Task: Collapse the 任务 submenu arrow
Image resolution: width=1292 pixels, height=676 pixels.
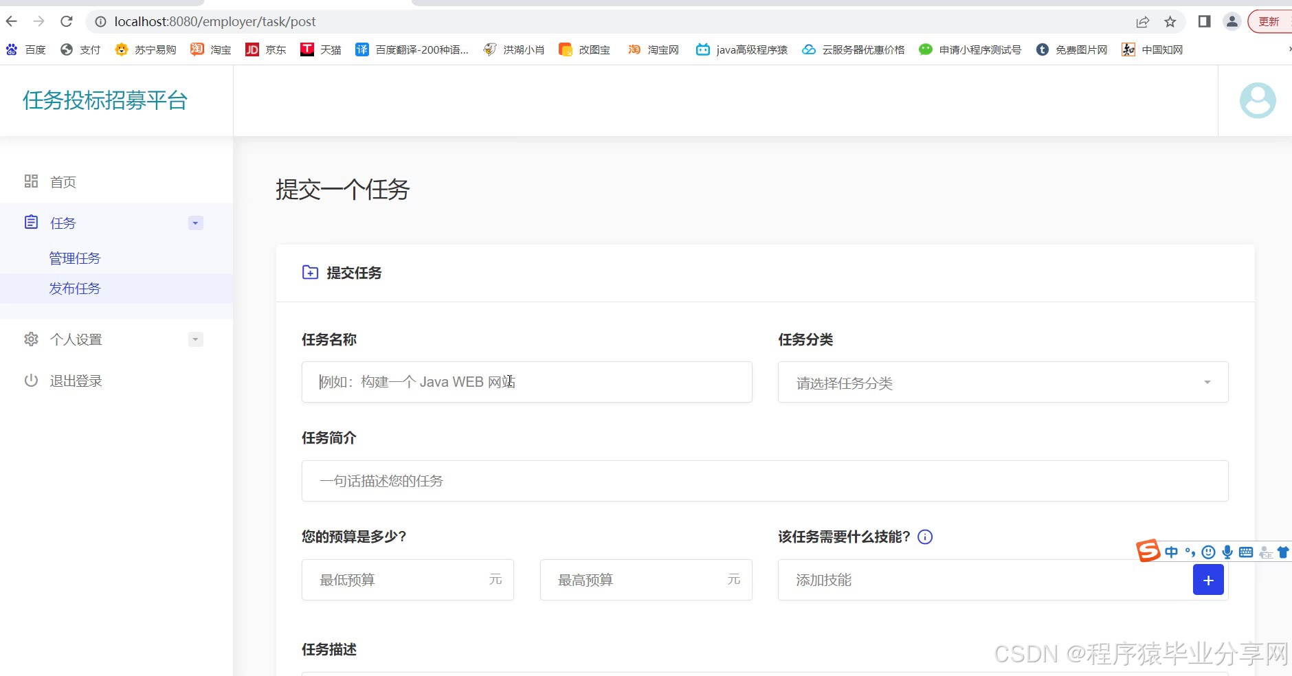Action: [x=195, y=223]
